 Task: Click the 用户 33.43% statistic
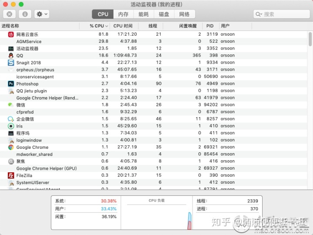pos(86,209)
